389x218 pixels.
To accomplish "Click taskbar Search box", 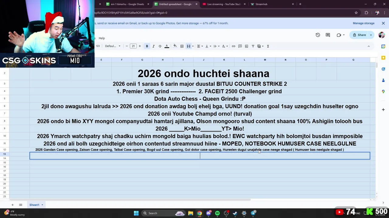I will point(164,213).
